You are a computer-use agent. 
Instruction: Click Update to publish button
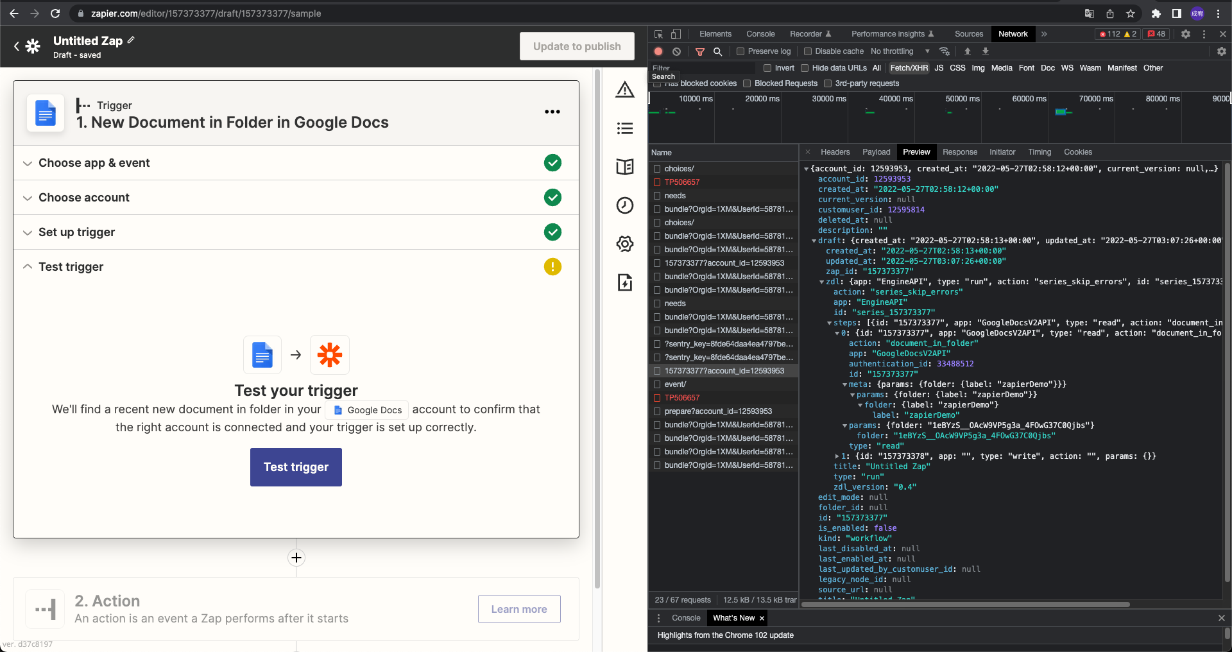[x=577, y=46]
